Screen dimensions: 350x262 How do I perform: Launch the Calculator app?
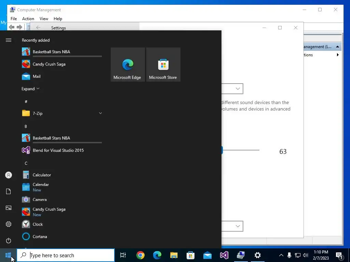pyautogui.click(x=62, y=175)
